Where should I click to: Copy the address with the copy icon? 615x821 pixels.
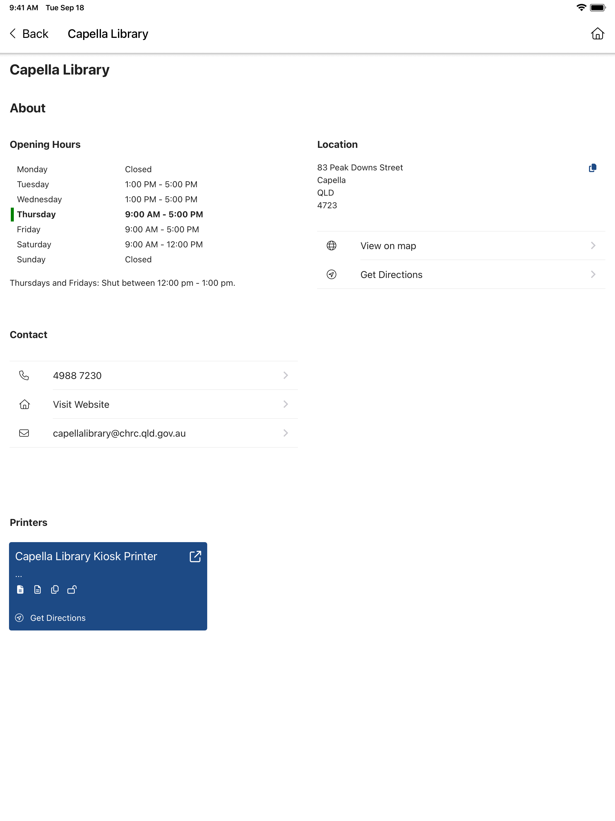click(x=592, y=168)
